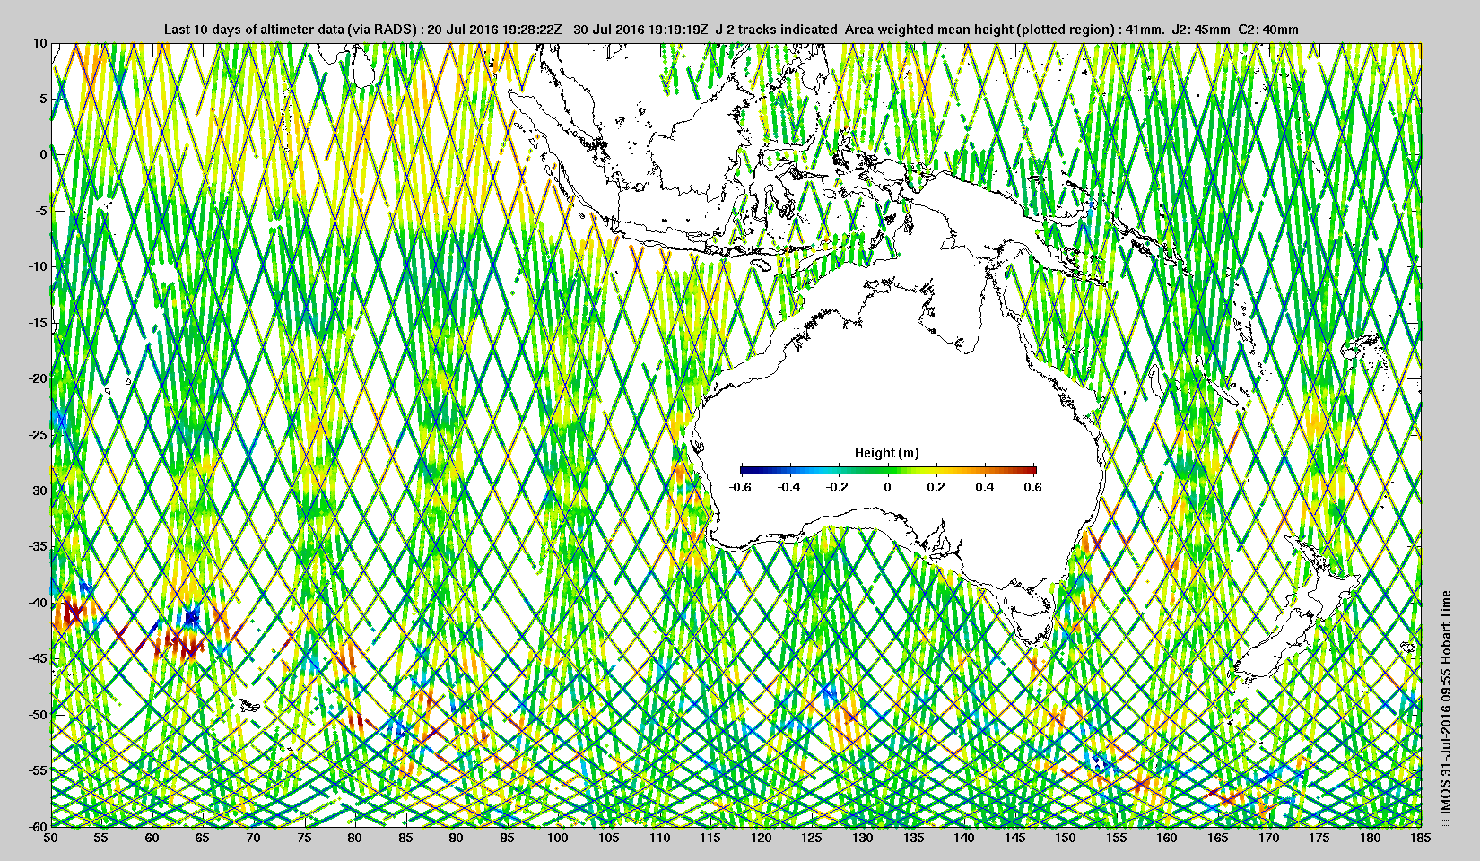Click the '10' latitude tick label
Screen dimensions: 1480x861
pos(39,43)
